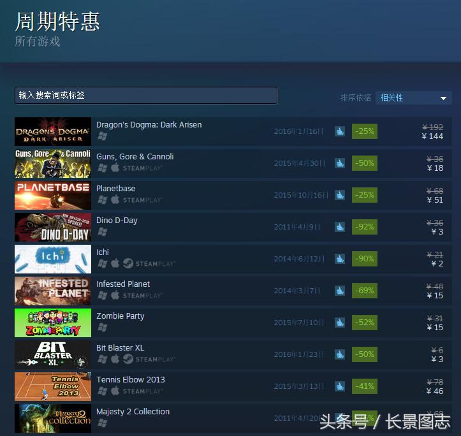The image size is (461, 436).
Task: Open the Ichi game thumbnail
Action: tap(53, 259)
